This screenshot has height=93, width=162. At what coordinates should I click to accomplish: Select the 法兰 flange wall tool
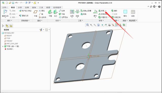tap(56, 13)
